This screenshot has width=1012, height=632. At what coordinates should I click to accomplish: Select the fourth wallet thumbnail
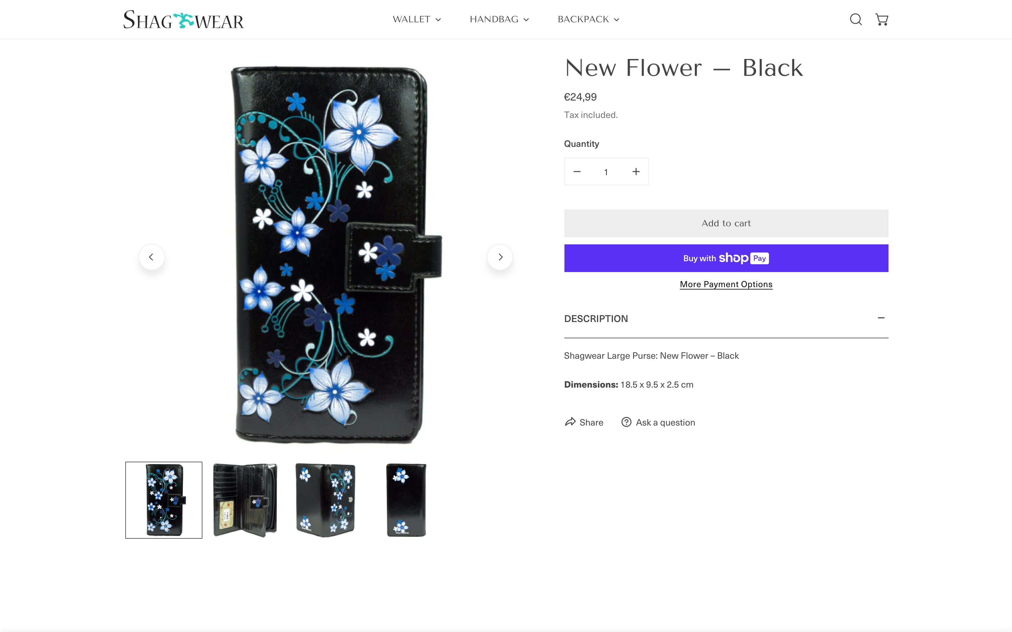pos(406,500)
